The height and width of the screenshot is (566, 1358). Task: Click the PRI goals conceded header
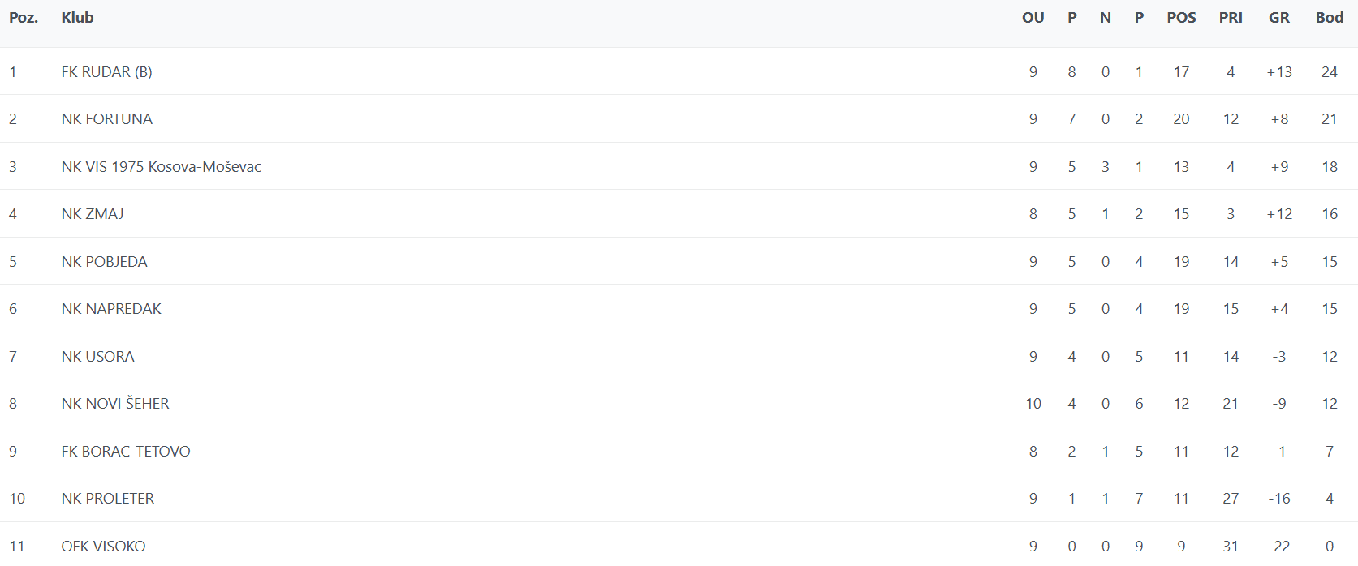click(x=1231, y=18)
